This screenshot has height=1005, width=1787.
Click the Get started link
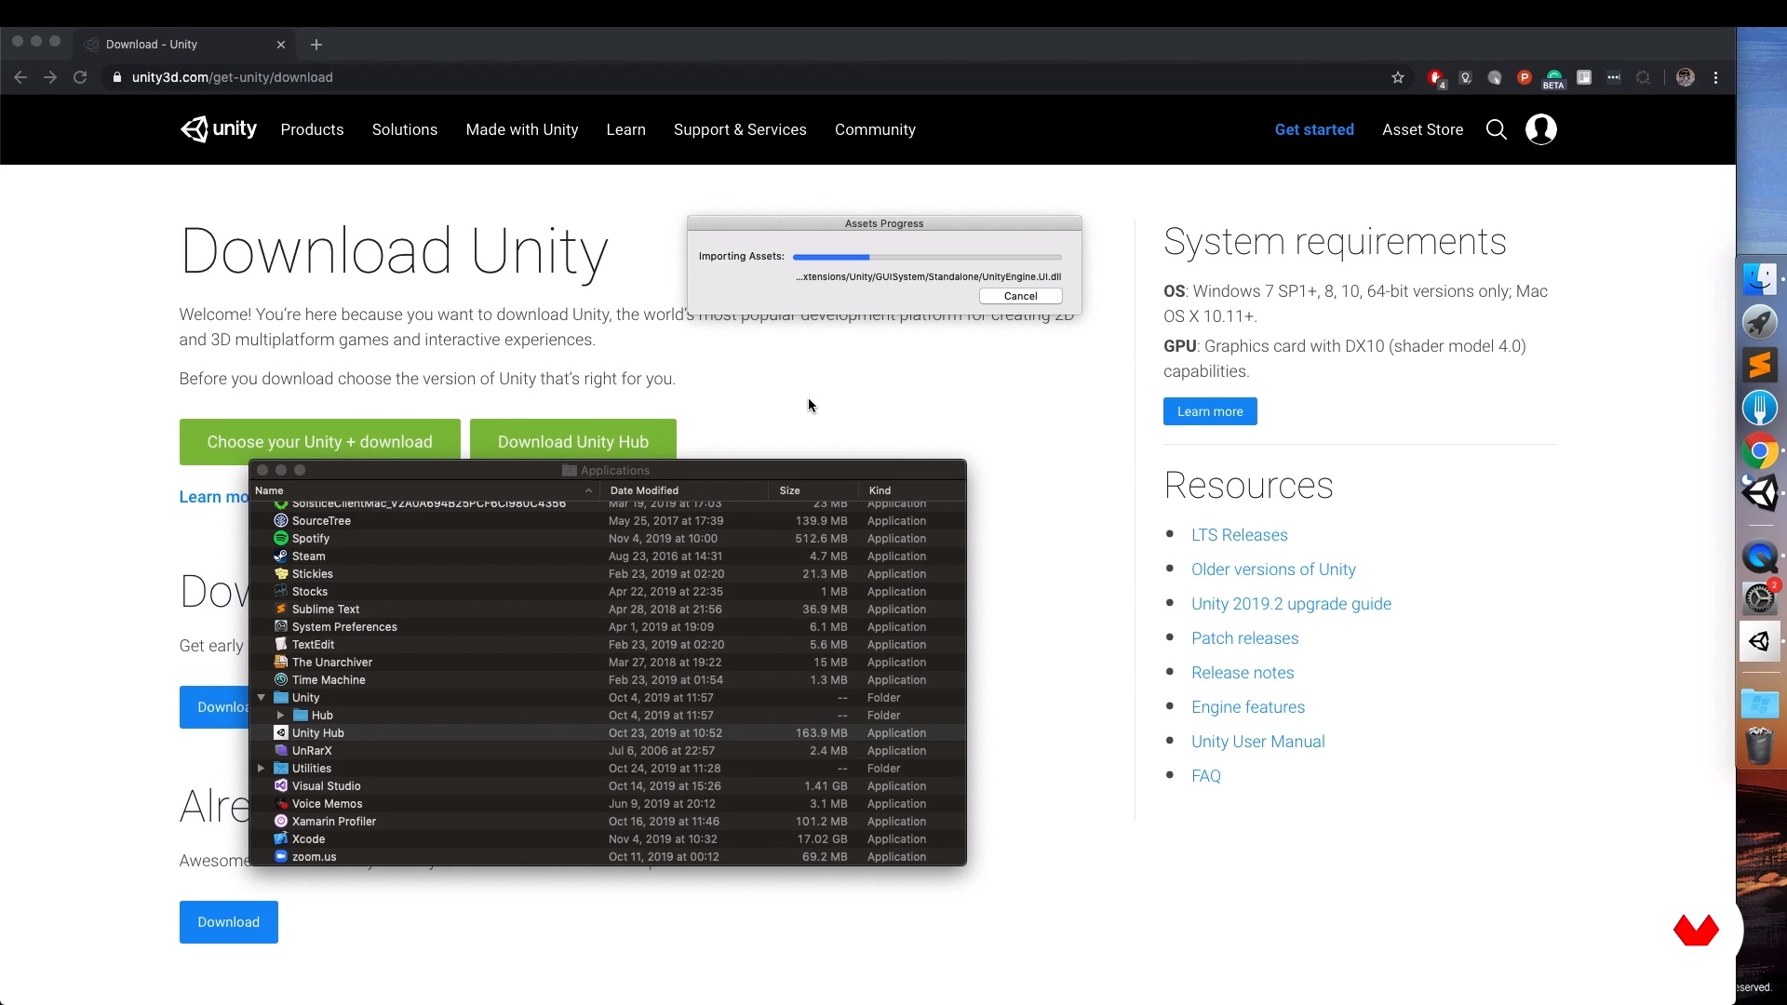(x=1314, y=129)
